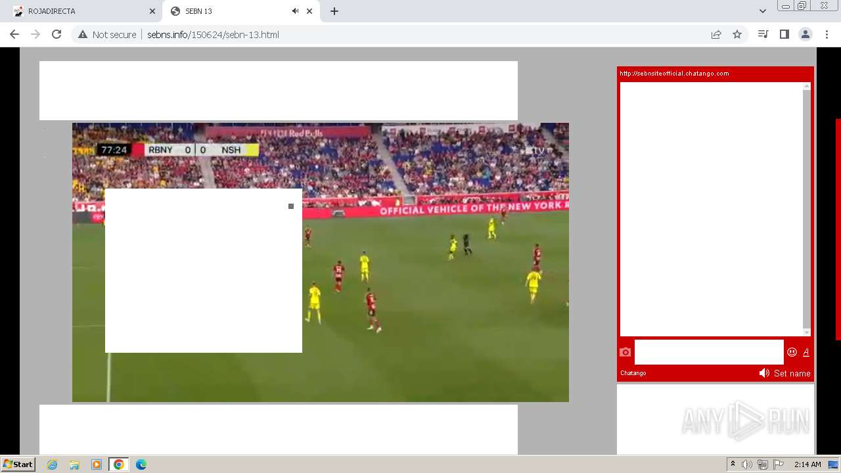The height and width of the screenshot is (473, 841).
Task: Launch Microsoft Edge from taskbar
Action: (x=141, y=464)
